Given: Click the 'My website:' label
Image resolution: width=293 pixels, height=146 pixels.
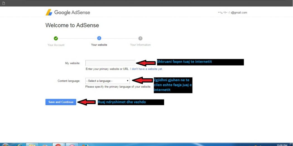Looking at the screenshot, I should point(73,63).
